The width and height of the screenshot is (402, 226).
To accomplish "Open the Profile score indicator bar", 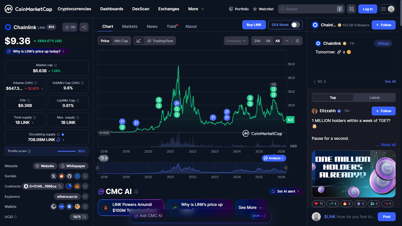I will 66,151.
